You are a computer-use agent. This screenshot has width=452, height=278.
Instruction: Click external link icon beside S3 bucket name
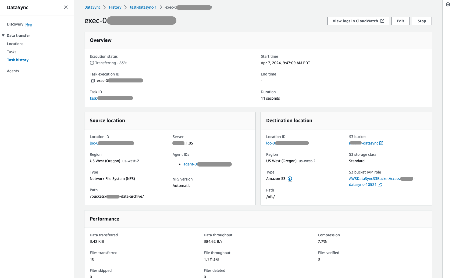[x=381, y=143]
